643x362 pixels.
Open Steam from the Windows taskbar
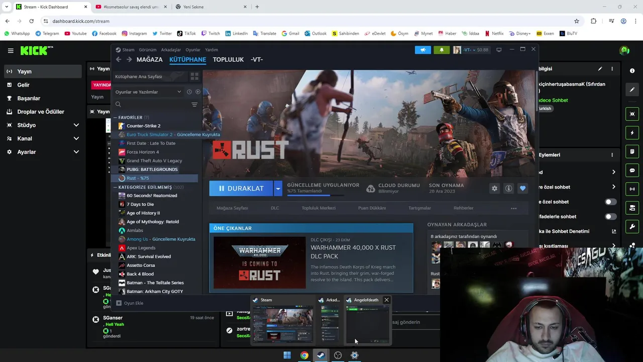coord(320,355)
